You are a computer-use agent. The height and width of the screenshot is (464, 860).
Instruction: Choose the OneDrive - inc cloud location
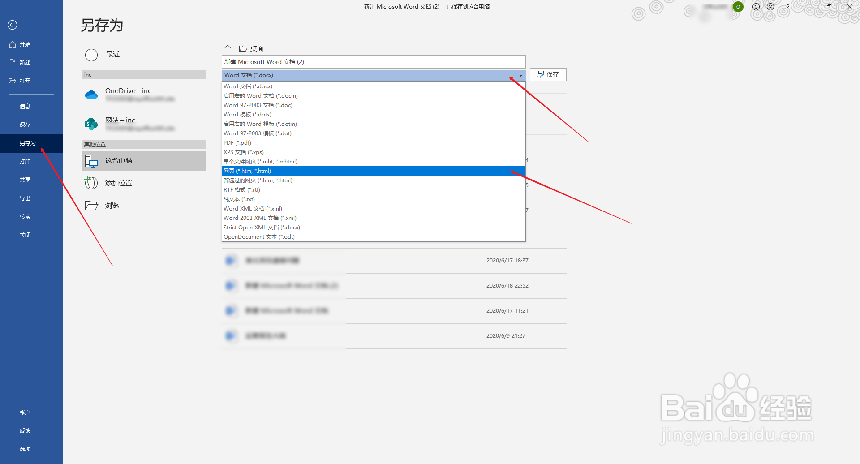[x=143, y=95]
